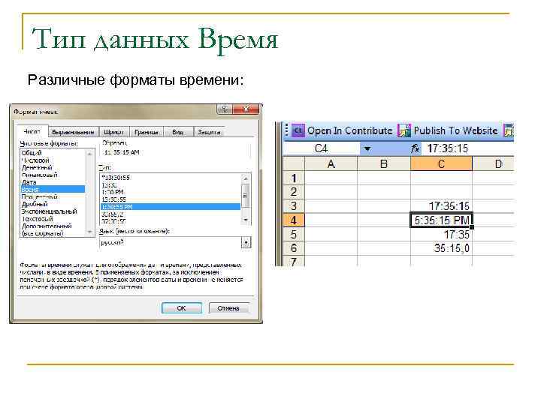This screenshot has width=541, height=405.
Task: Select the (все форматы) entry
Action: coord(53,233)
